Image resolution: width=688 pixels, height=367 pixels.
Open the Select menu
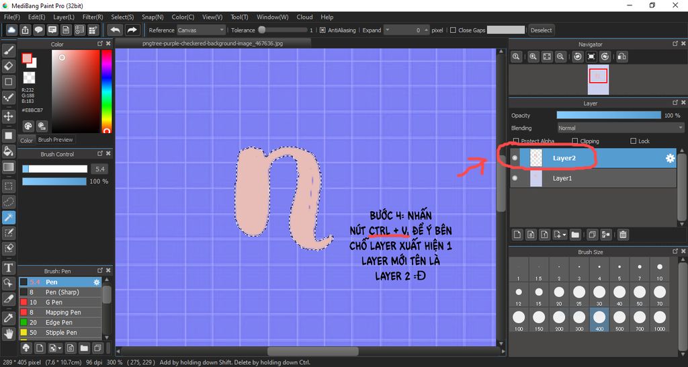[x=122, y=17]
